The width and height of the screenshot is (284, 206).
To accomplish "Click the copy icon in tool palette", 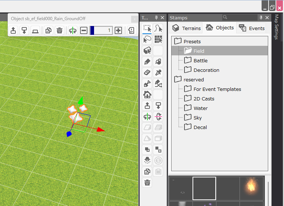I will click(147, 172).
